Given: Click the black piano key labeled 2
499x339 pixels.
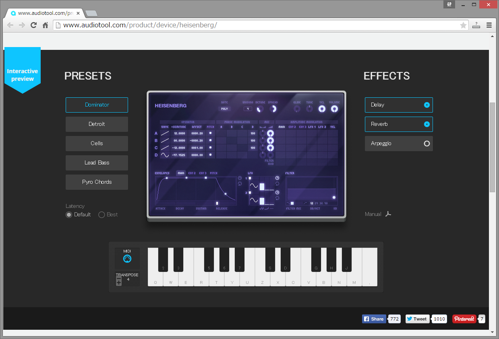Looking at the screenshot, I should click(163, 260).
